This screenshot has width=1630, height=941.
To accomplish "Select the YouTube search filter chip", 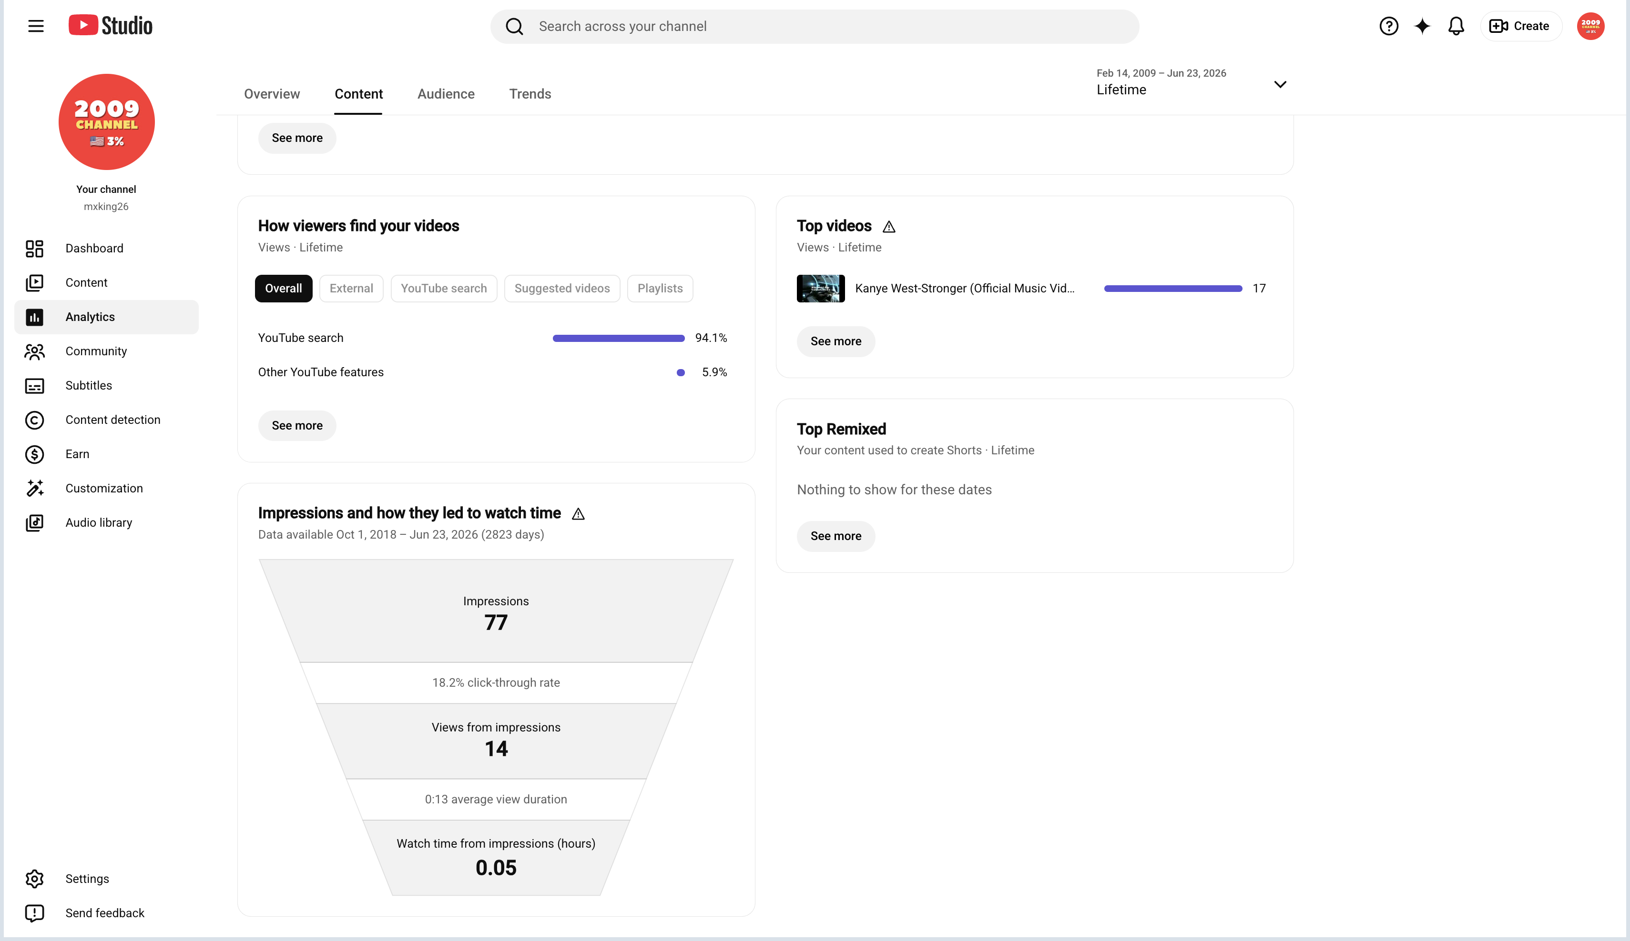I will pos(444,288).
